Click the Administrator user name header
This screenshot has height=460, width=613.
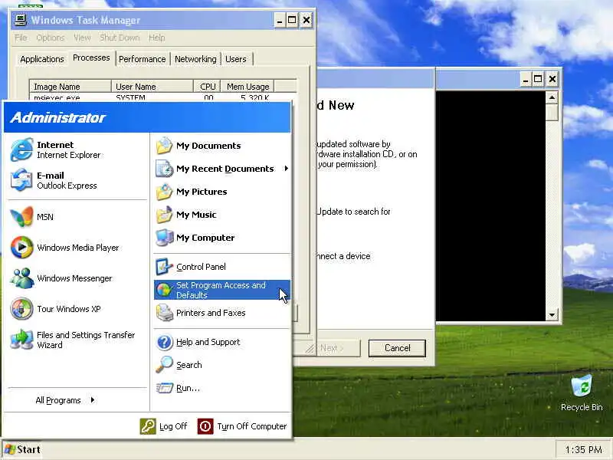58,117
